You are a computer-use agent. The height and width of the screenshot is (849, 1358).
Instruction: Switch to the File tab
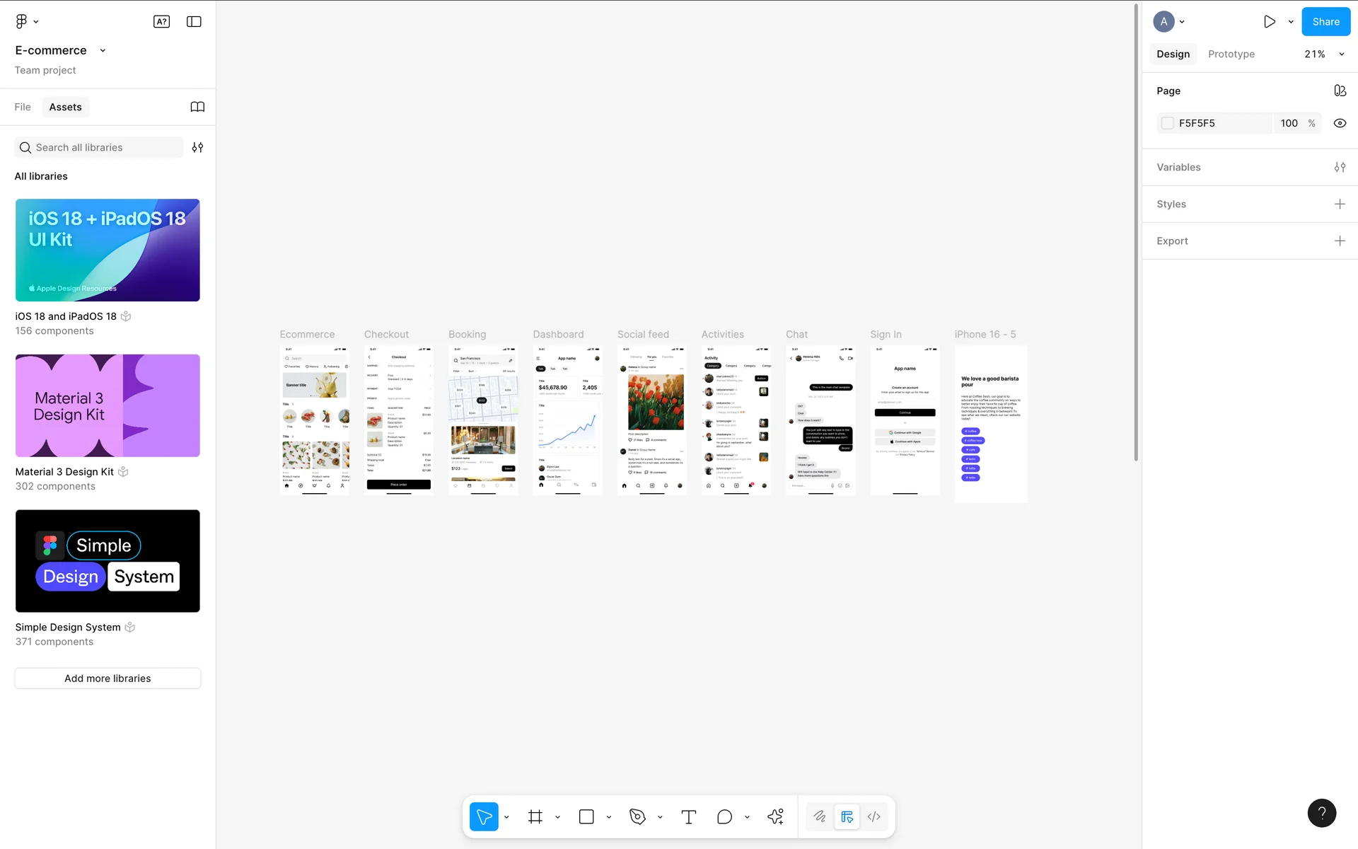tap(23, 107)
